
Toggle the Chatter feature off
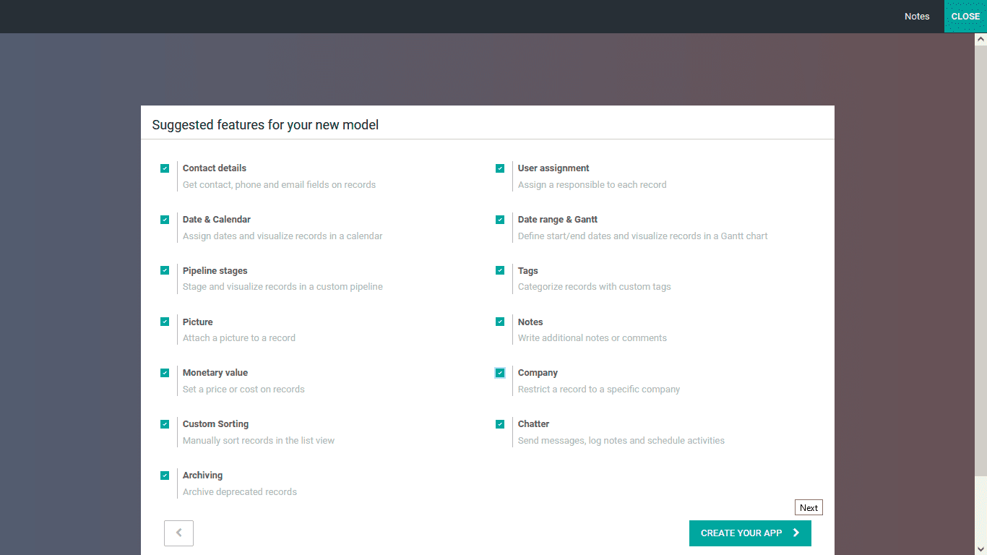coord(500,424)
